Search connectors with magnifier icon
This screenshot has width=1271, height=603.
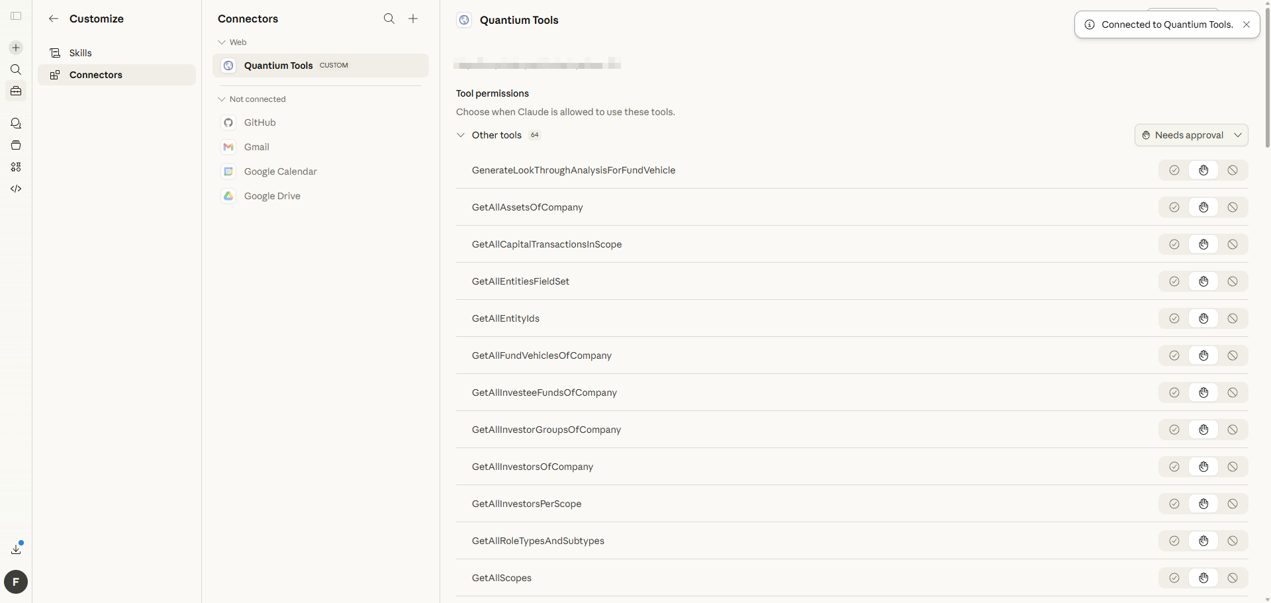389,19
